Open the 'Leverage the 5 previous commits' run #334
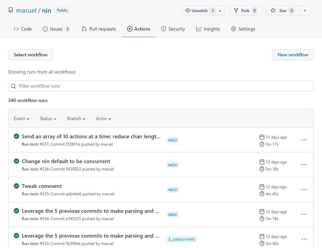This screenshot has width=322, height=248. 91,211
